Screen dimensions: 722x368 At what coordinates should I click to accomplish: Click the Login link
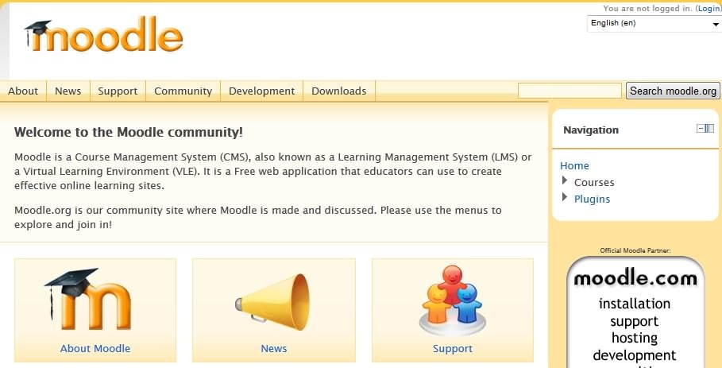pos(709,8)
